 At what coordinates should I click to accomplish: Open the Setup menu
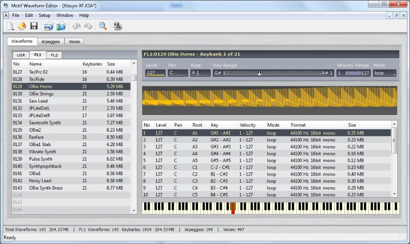(44, 15)
